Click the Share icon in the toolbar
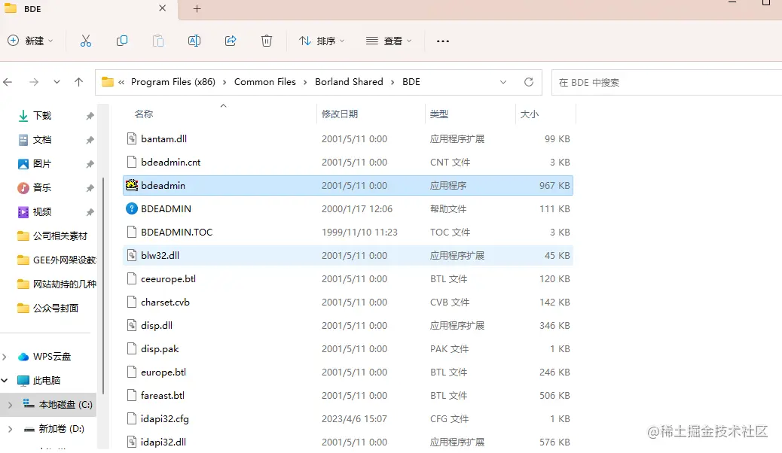Screen dimensions: 782x453 coord(230,41)
